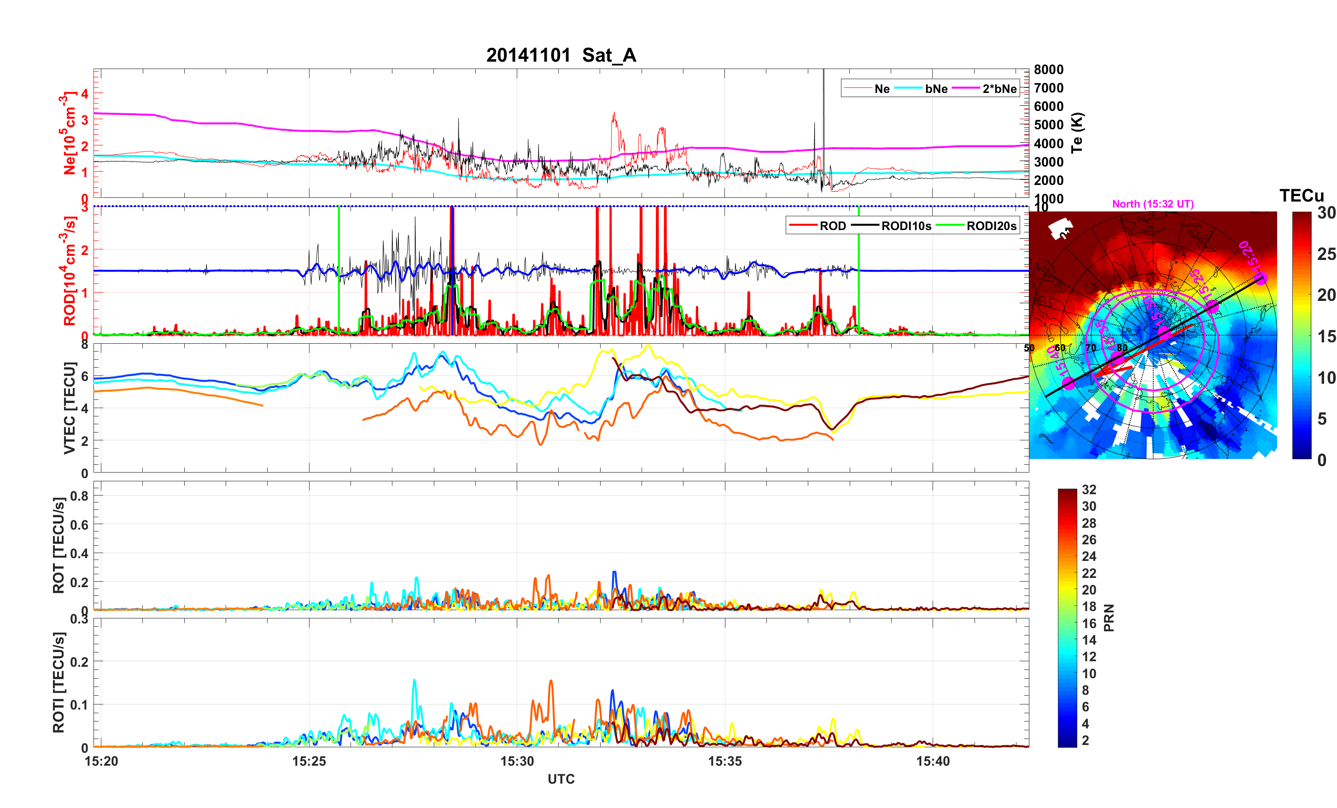Screen dimensions: 1337x808
Task: Click the 15:35 tick label on UTC axis
Action: pyautogui.click(x=724, y=761)
